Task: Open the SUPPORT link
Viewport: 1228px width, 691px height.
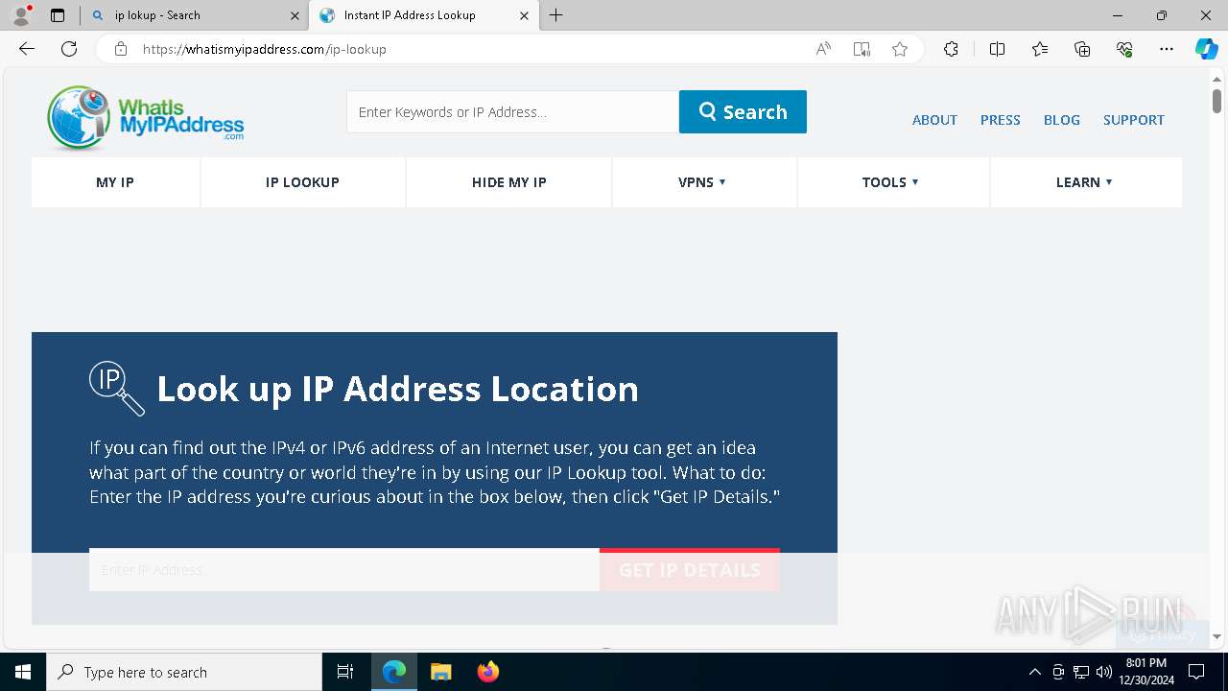Action: pos(1134,120)
